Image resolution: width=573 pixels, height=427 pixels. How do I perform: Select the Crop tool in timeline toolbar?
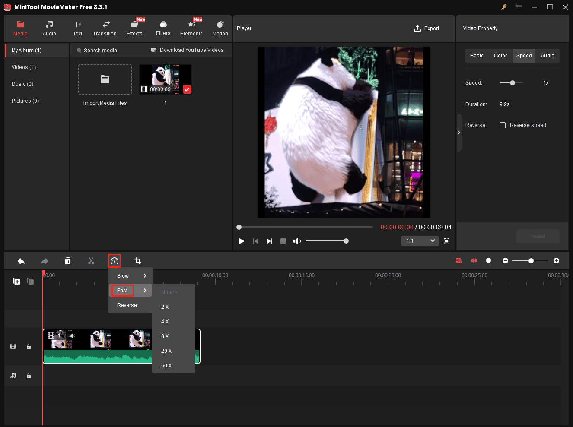[138, 261]
